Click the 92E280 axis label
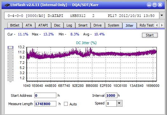Image resolution: width=167 pixels, height=115 pixels. 78,86
